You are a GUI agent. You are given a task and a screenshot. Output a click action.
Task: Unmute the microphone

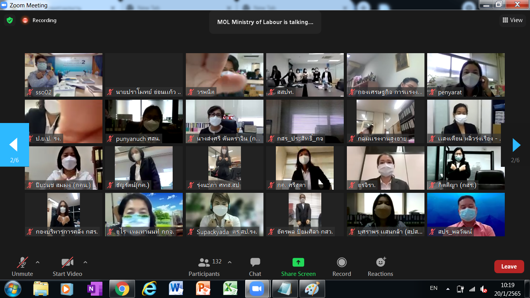[22, 267]
